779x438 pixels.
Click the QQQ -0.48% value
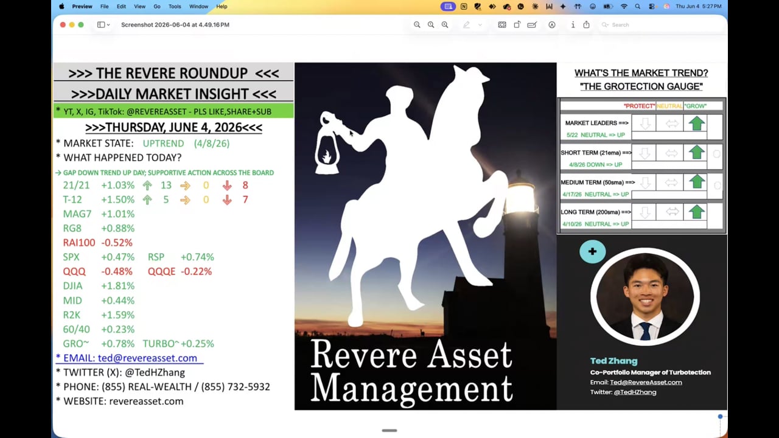(116, 271)
